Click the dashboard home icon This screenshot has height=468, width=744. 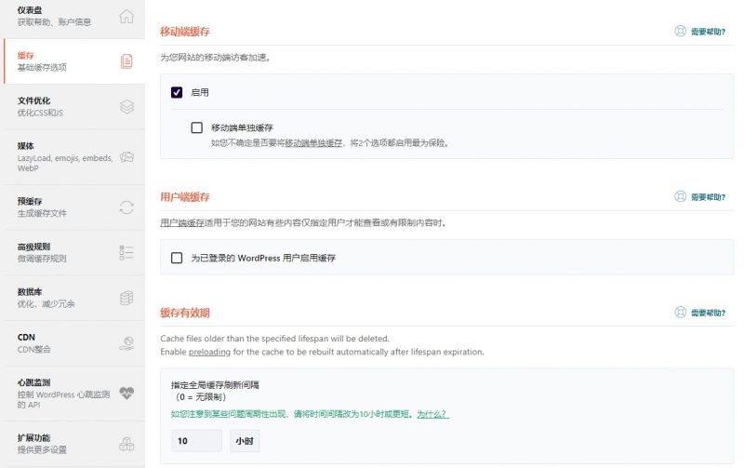tap(126, 16)
